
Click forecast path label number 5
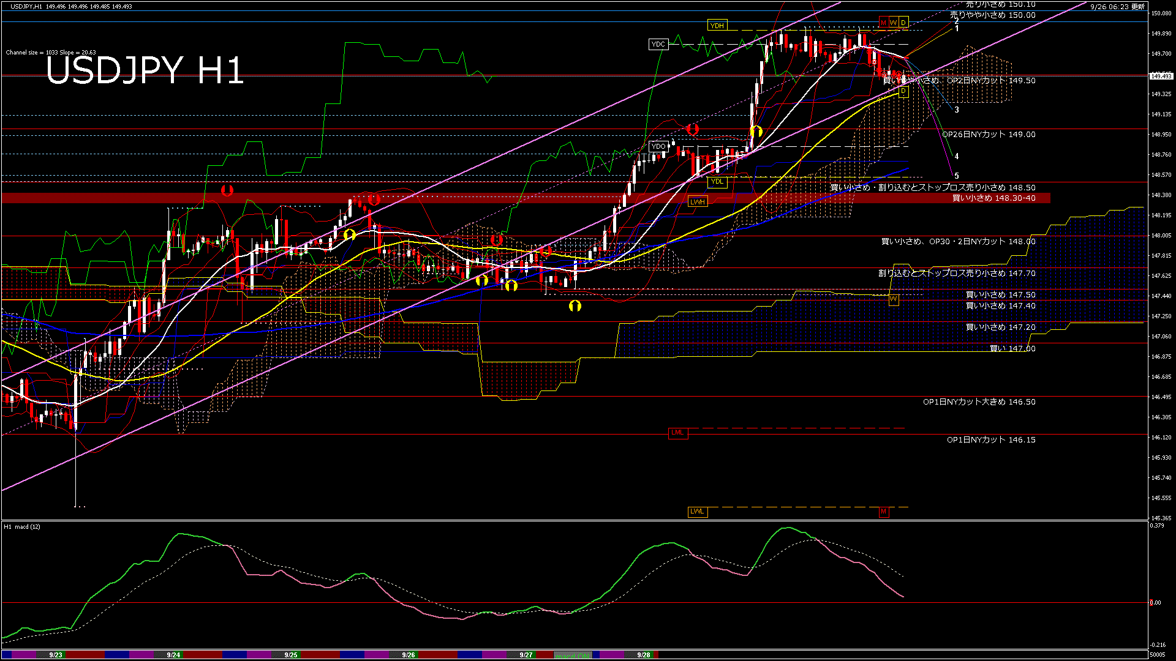(x=957, y=176)
